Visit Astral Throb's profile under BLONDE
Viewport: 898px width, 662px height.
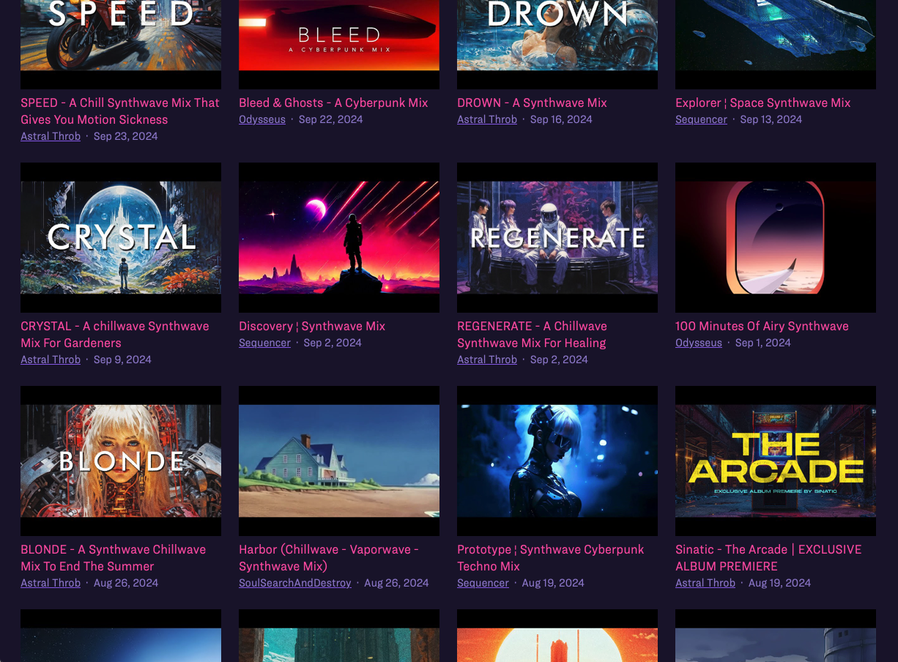click(51, 583)
